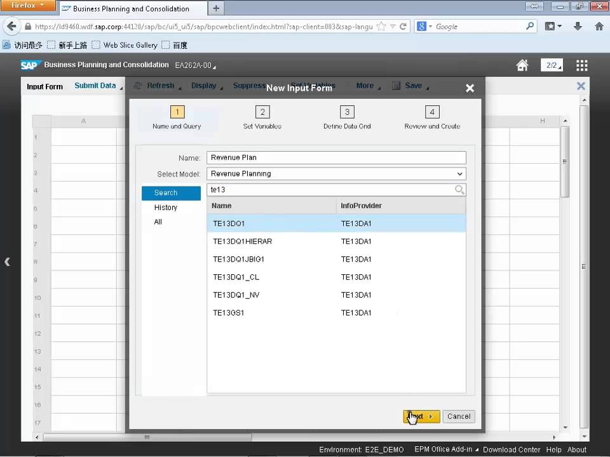Open the Web Slice Gallery bookmark
The image size is (610, 457).
125,45
